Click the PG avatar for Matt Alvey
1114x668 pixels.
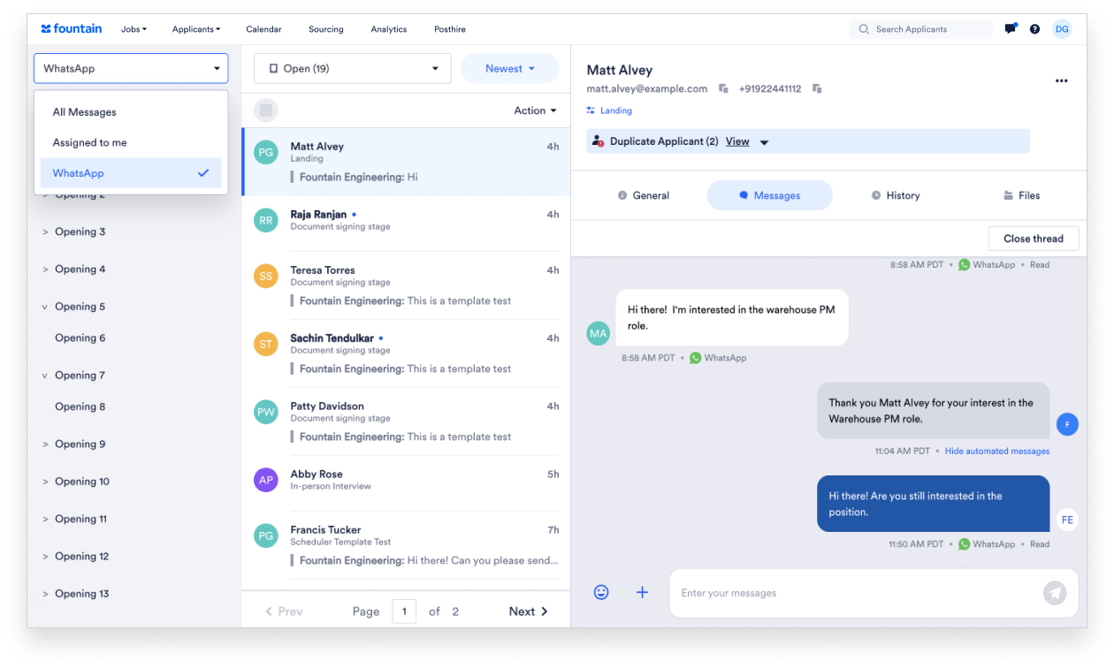pos(266,153)
